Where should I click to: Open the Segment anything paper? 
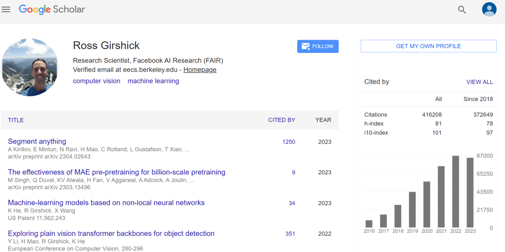coord(37,141)
